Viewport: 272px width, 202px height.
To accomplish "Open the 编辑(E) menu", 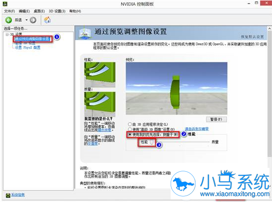I will tap(24, 11).
